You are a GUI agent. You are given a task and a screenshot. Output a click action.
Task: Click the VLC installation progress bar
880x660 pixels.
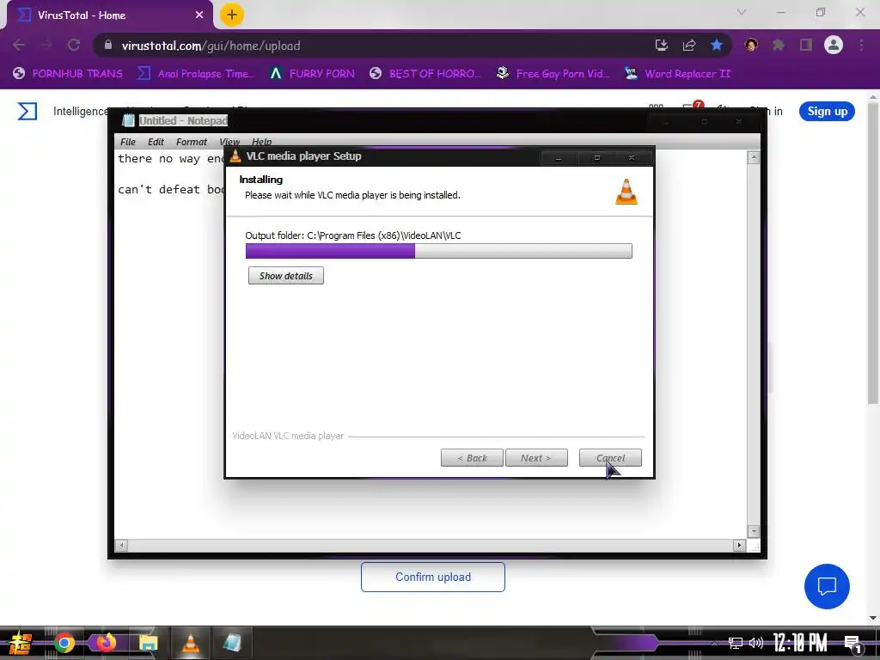point(439,251)
